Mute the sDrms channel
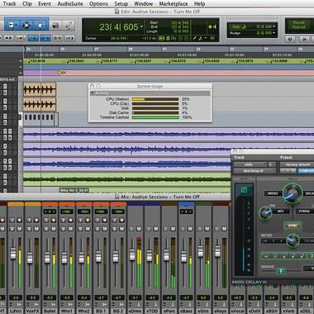 139,229
